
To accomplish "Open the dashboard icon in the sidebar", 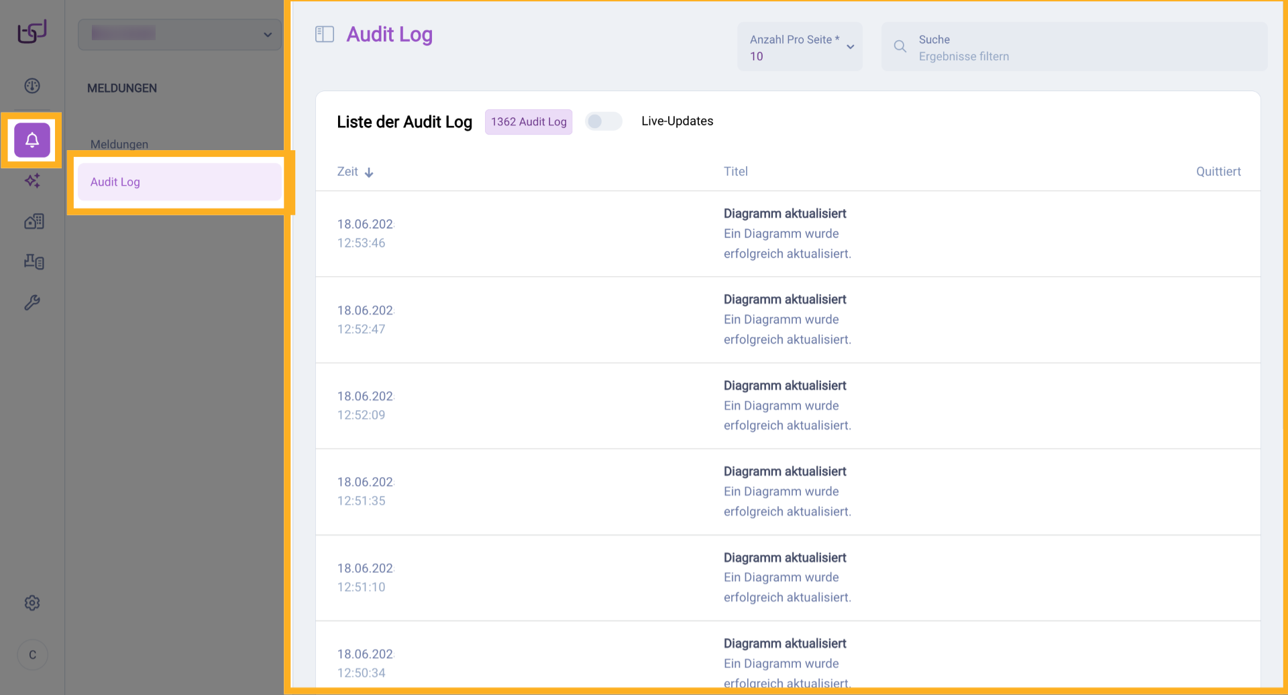I will pyautogui.click(x=32, y=86).
